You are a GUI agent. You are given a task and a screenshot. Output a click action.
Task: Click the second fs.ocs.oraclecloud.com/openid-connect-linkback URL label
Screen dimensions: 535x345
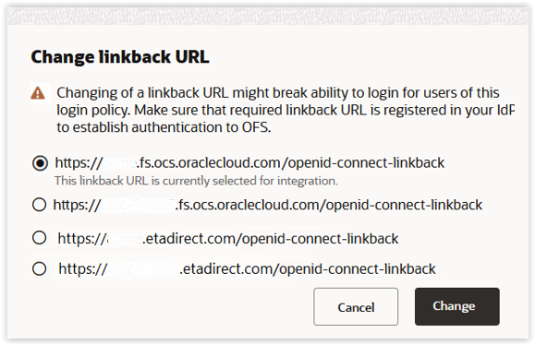click(268, 205)
